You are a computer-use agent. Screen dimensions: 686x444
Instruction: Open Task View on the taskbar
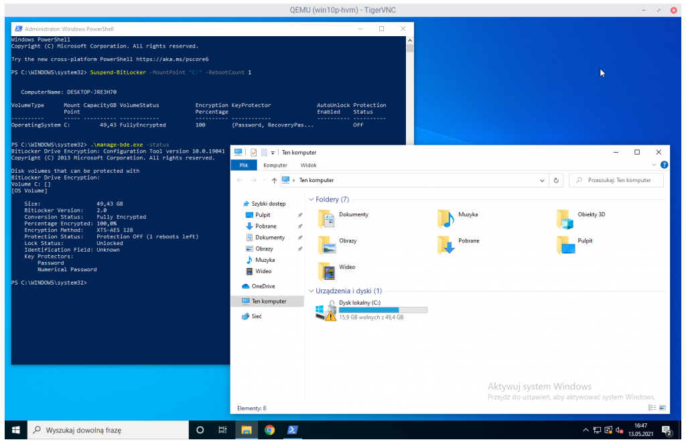point(222,430)
